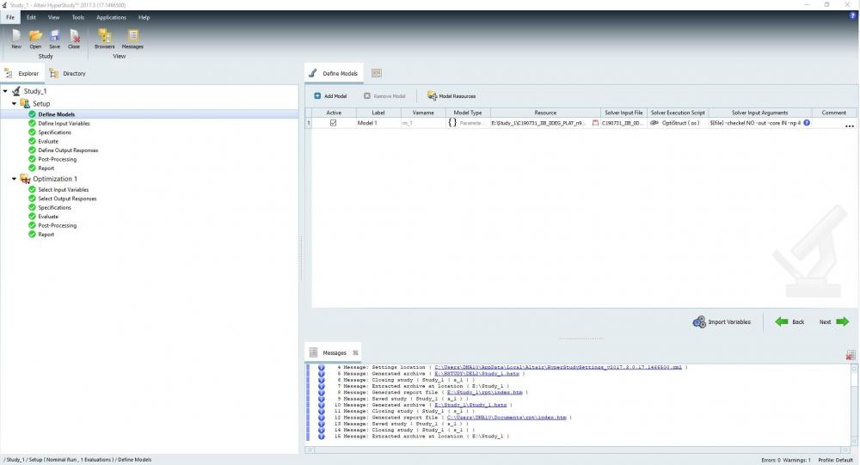The height and width of the screenshot is (465, 860).
Task: Open the Tools menu
Action: click(78, 17)
